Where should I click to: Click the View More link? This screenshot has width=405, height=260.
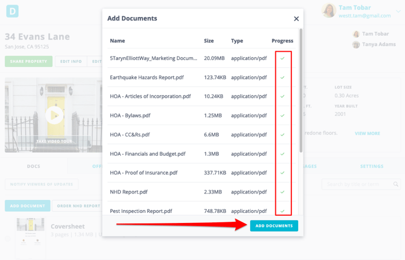(x=367, y=134)
